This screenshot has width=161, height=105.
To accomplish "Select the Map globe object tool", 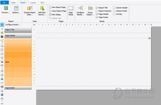I will (x=2, y=95).
